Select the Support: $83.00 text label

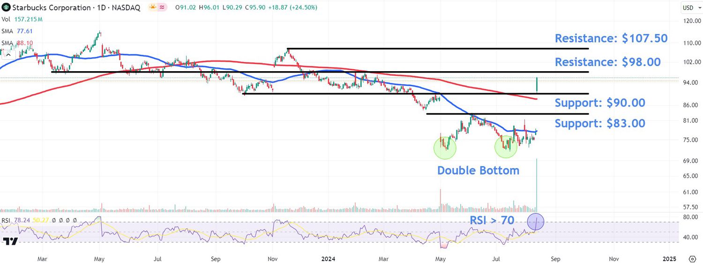[x=600, y=124]
